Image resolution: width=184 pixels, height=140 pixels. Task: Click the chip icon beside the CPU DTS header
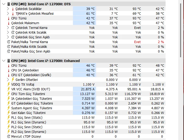(x=8, y=4)
